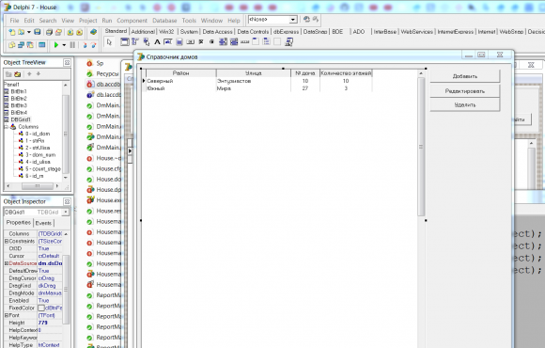
Task: Click the Help contents book icon
Action: (93, 32)
